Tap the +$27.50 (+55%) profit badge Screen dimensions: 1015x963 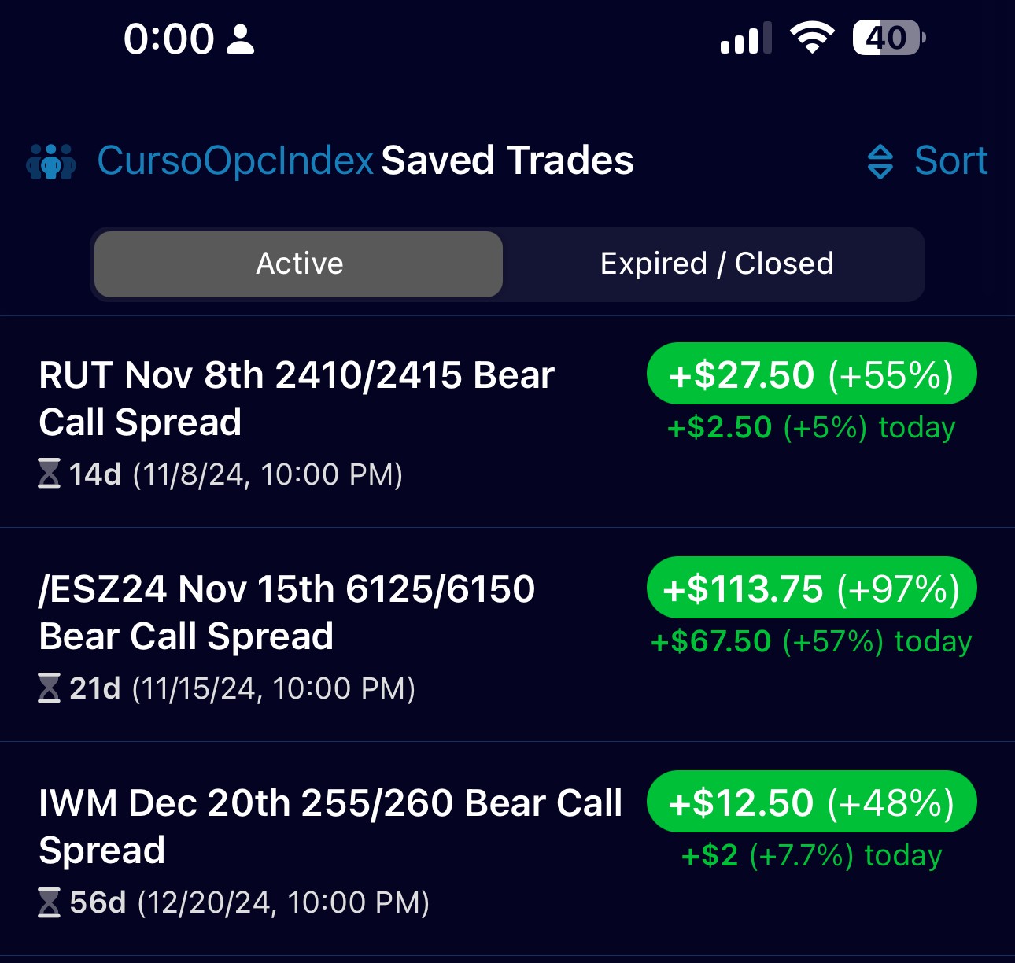(811, 374)
